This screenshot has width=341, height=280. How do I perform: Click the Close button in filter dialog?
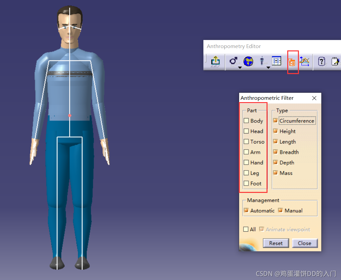[305, 243]
